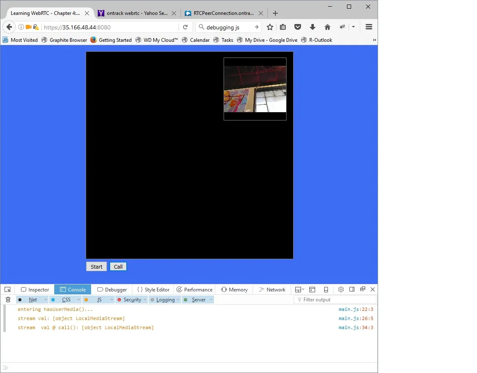This screenshot has width=477, height=373.
Task: Open the Downloads arrow icon
Action: pyautogui.click(x=313, y=27)
